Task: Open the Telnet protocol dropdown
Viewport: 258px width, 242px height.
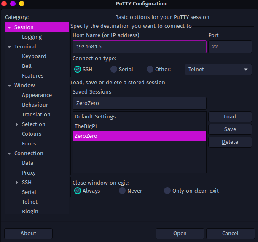Action: tap(218, 70)
